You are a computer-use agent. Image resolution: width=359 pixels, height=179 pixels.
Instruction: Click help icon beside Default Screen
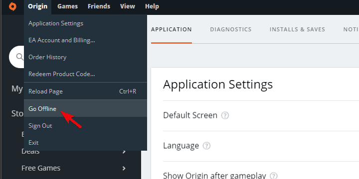225,115
